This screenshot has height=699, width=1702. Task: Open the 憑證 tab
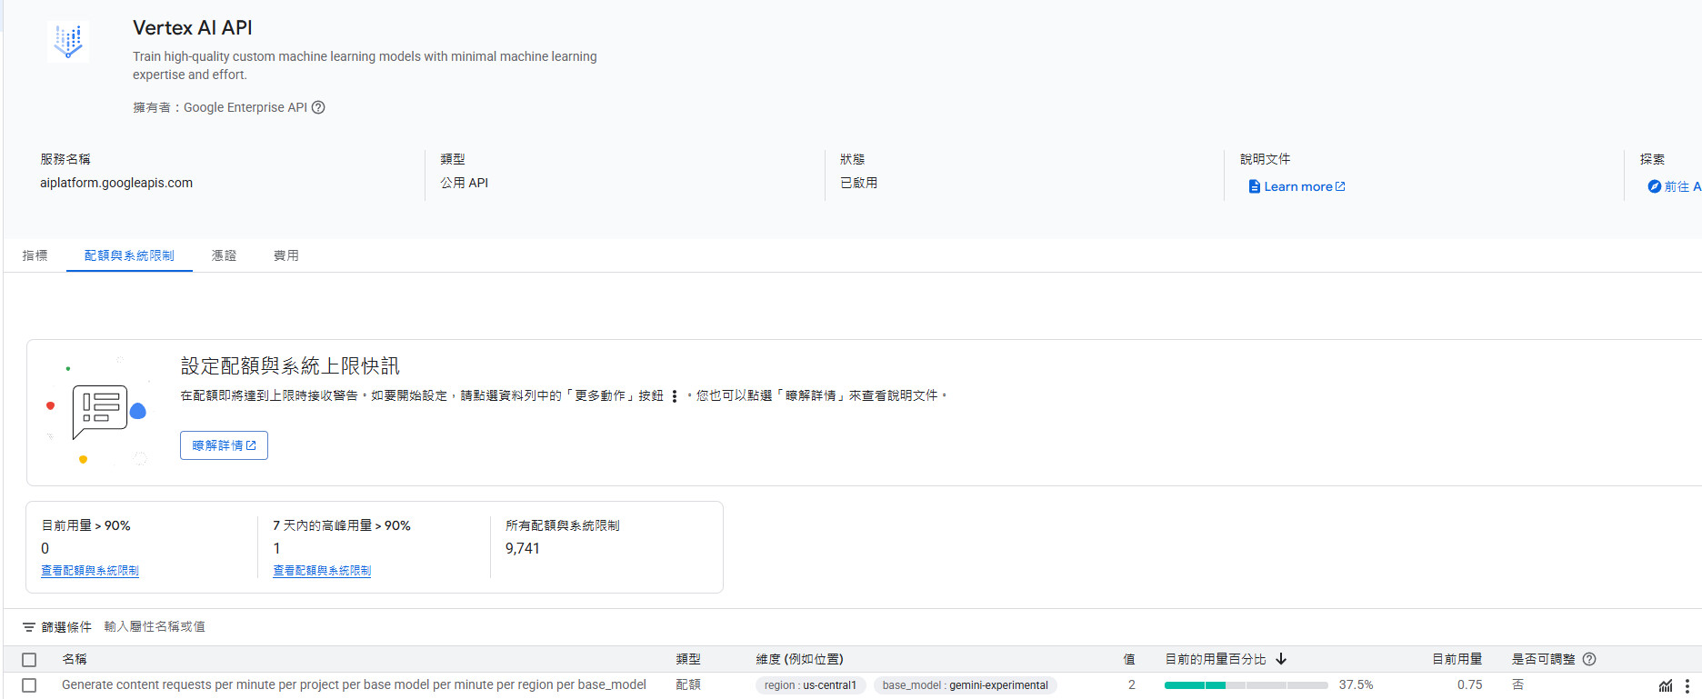[x=224, y=255]
